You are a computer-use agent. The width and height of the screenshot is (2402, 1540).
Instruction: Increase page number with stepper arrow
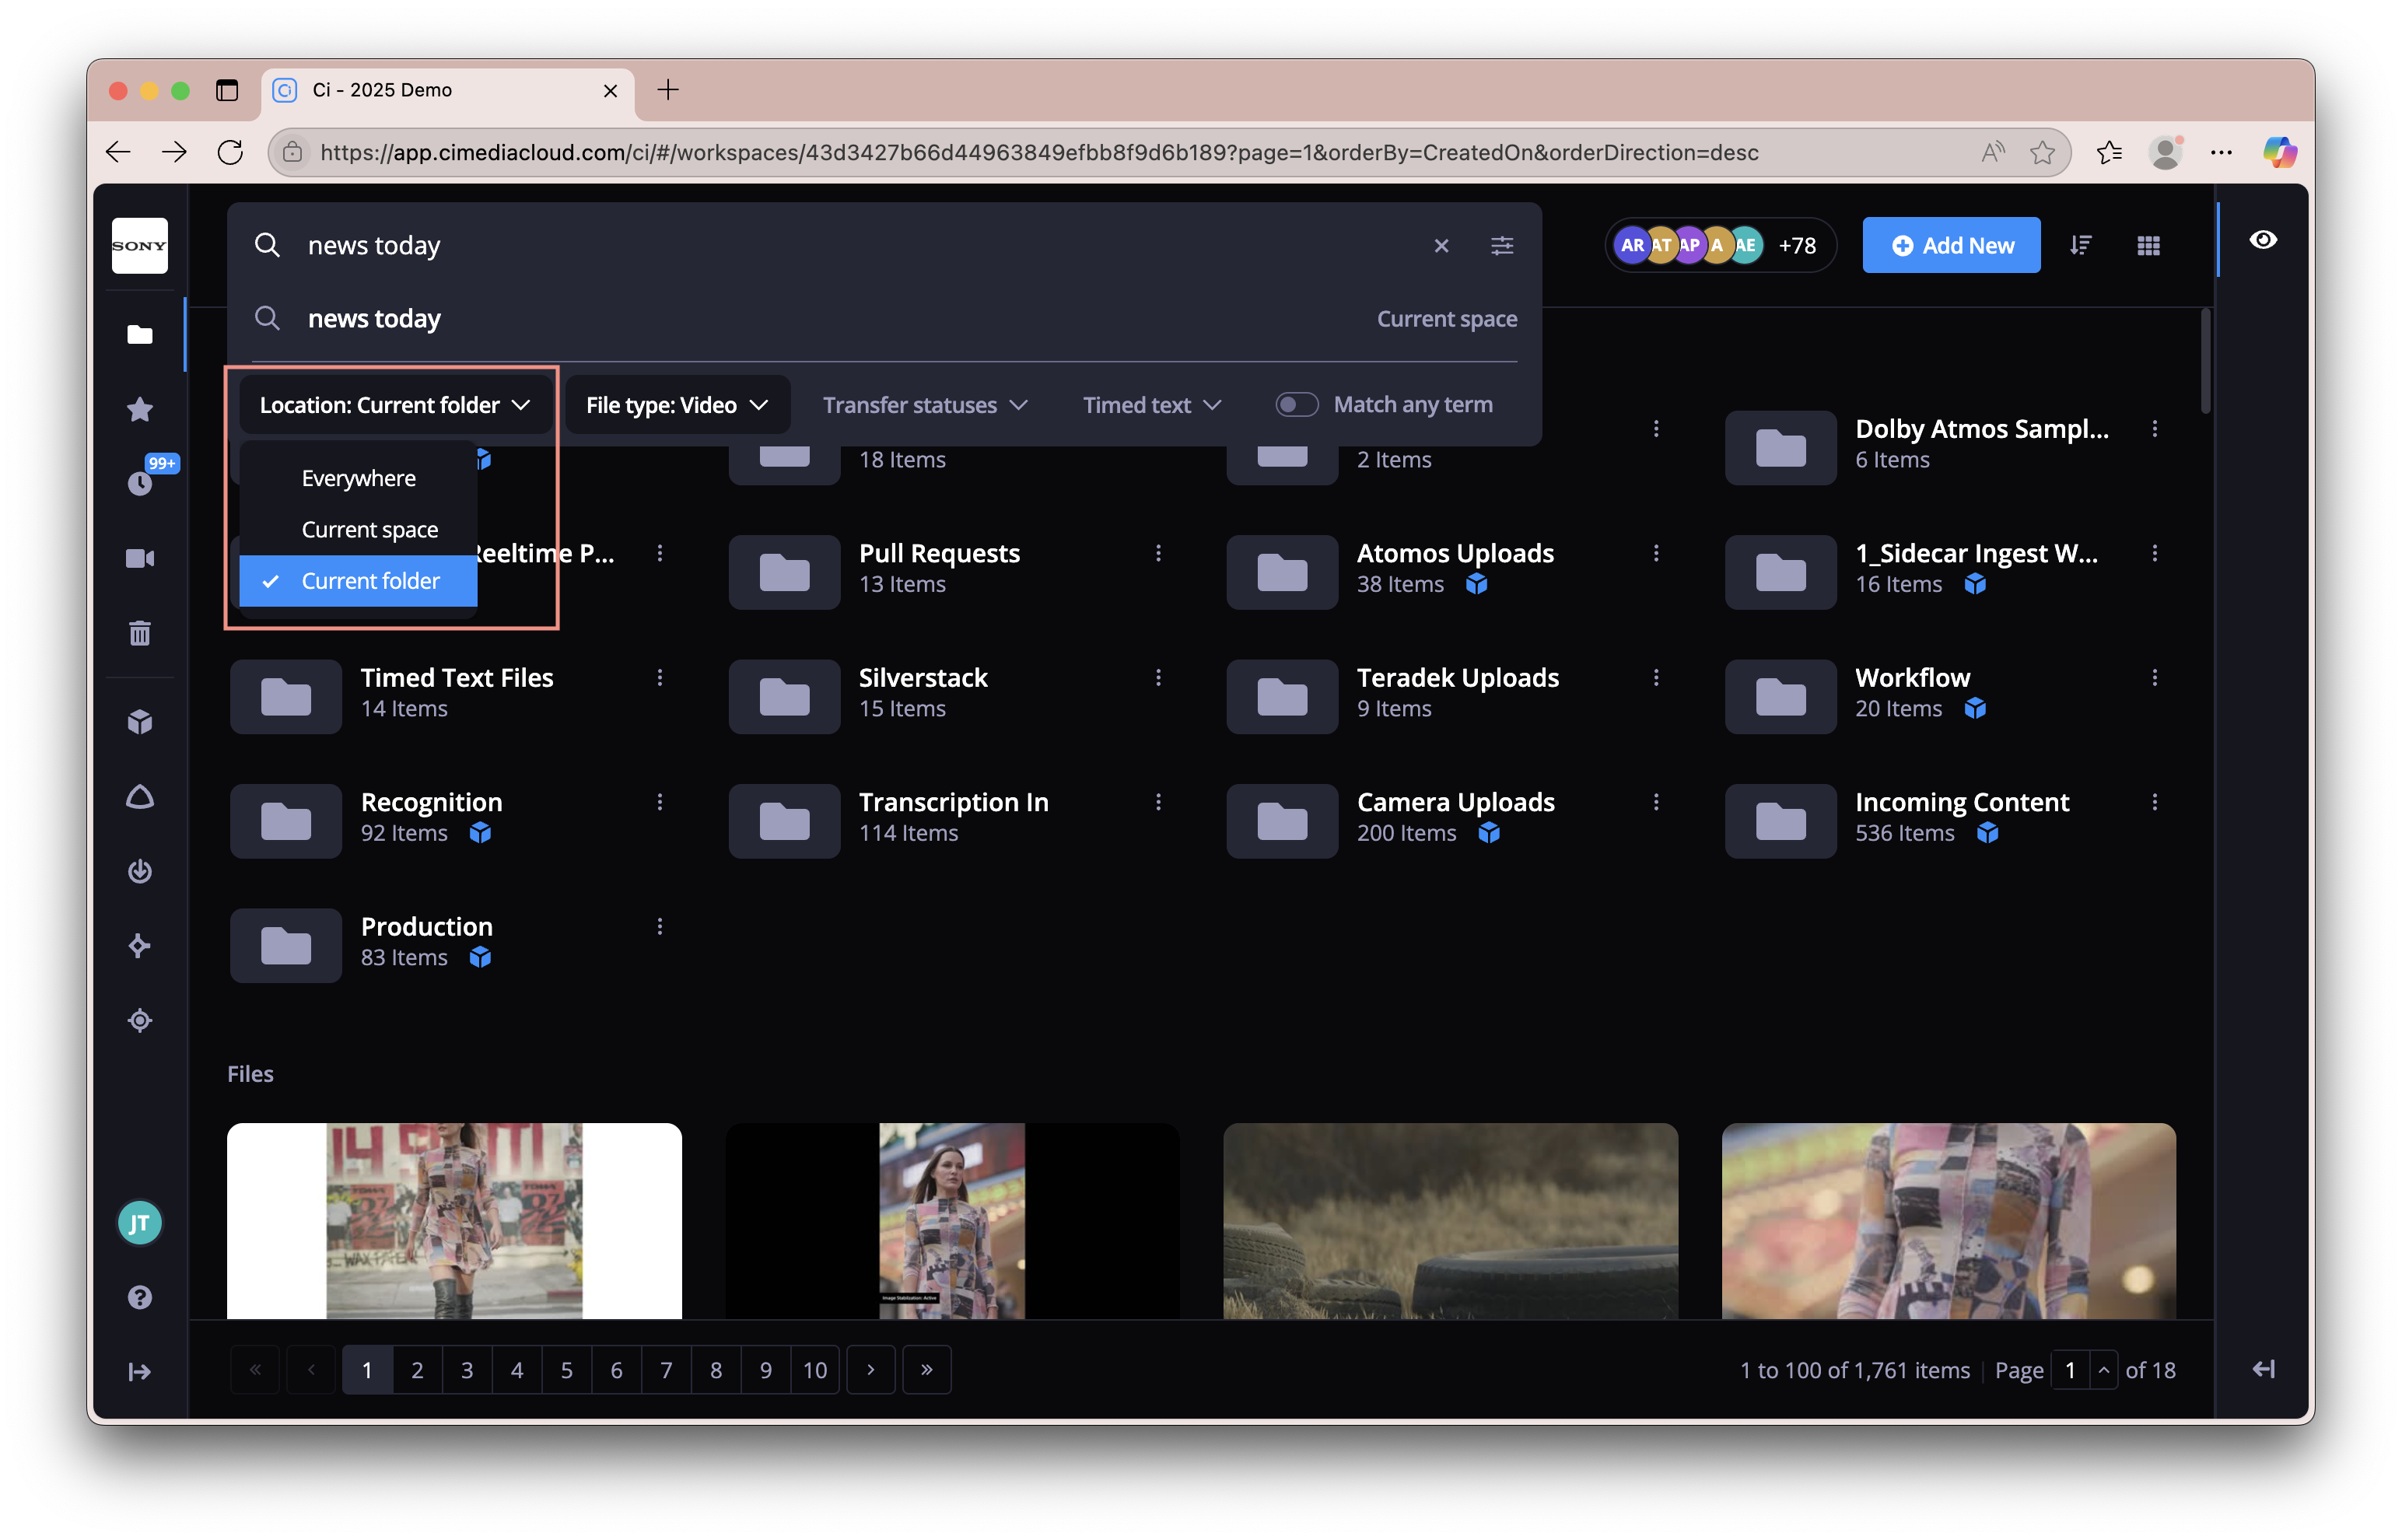(2103, 1370)
